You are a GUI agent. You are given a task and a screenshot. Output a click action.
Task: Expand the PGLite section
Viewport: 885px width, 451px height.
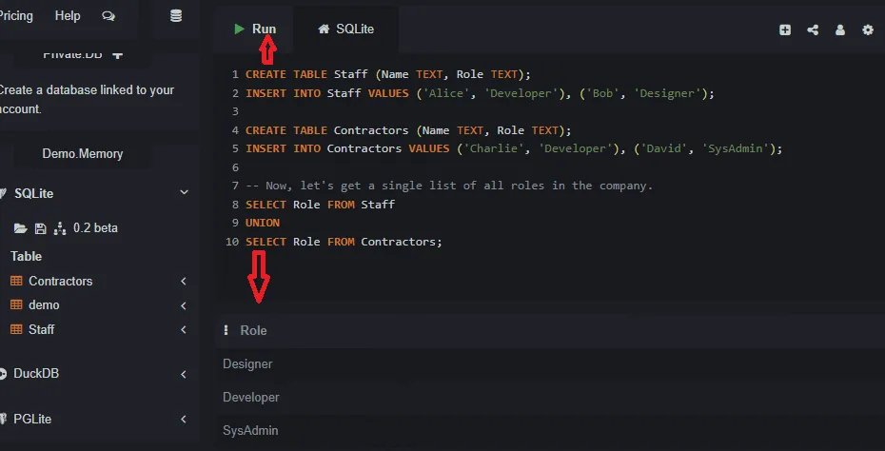pyautogui.click(x=184, y=419)
